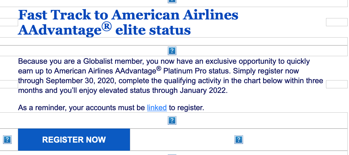Click the REGISTER NOW button
The height and width of the screenshot is (155, 349).
(74, 140)
